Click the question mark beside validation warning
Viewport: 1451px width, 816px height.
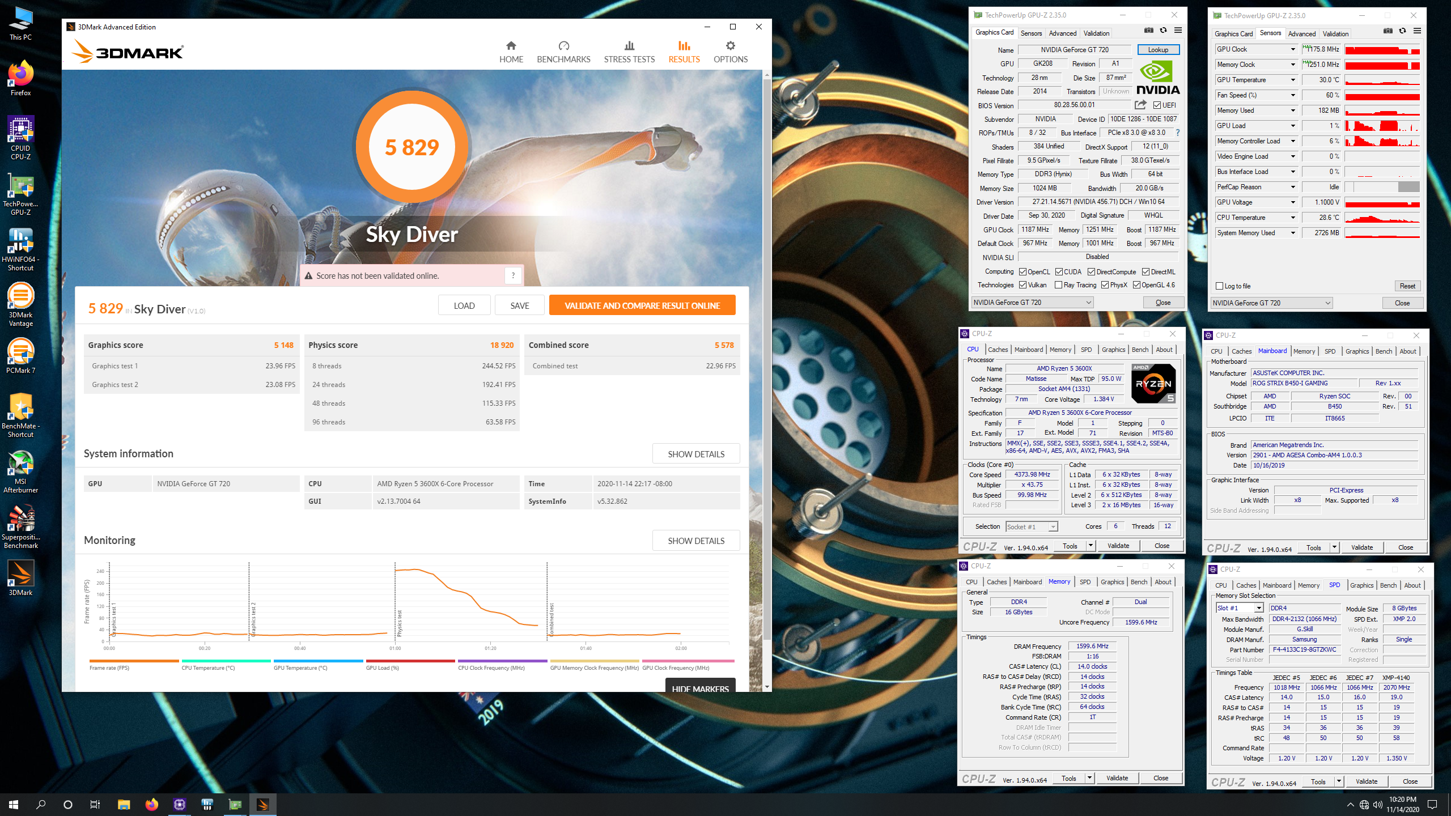pos(513,275)
